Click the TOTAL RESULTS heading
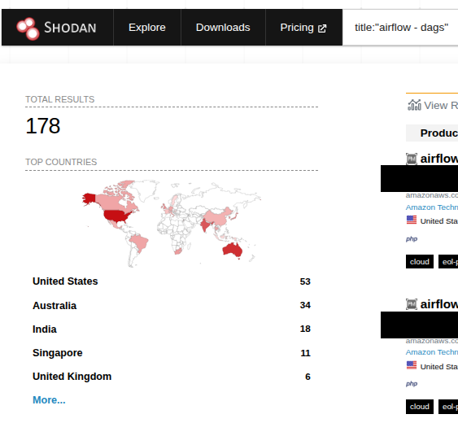The width and height of the screenshot is (458, 423). (x=60, y=99)
